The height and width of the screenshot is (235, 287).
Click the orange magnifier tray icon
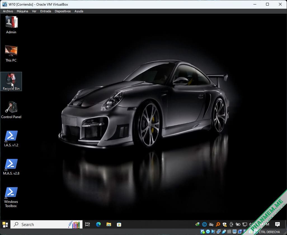pos(218,224)
